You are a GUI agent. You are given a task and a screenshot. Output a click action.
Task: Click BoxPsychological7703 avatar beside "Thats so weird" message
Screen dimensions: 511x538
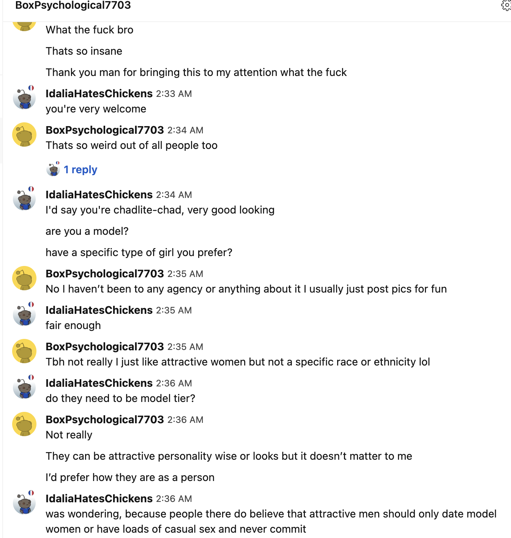24,134
